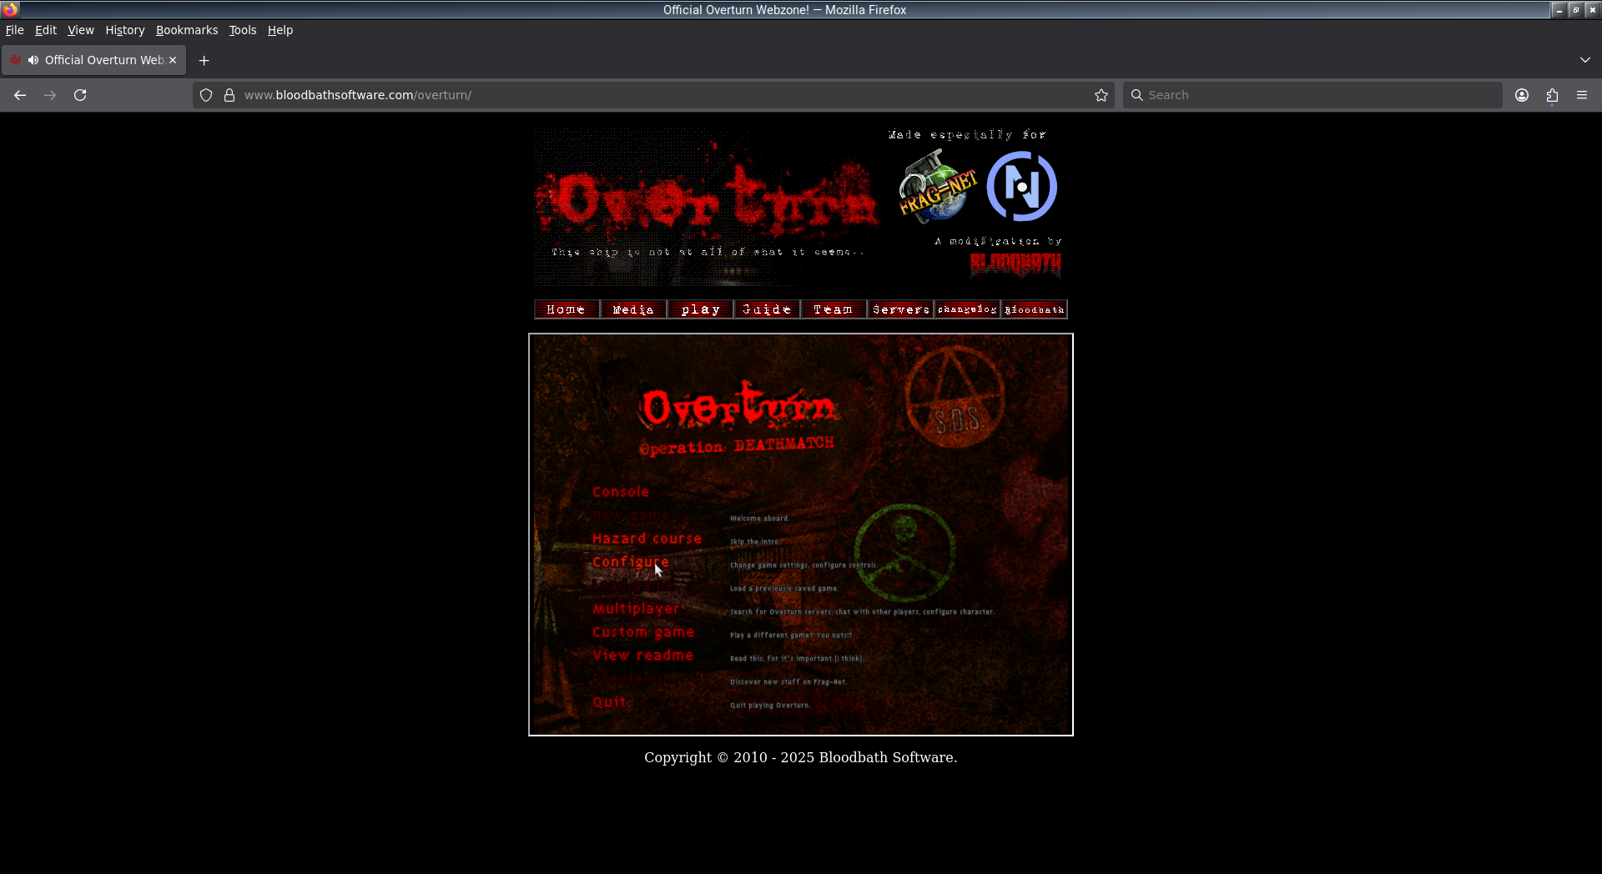Go to the Home page button

click(x=567, y=309)
